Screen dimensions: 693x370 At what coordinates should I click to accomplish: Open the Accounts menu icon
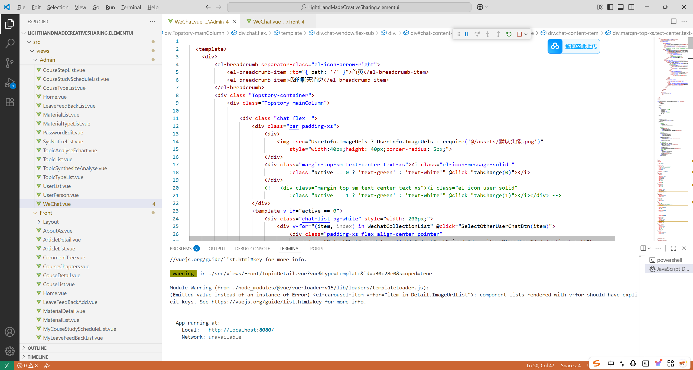[x=10, y=332]
